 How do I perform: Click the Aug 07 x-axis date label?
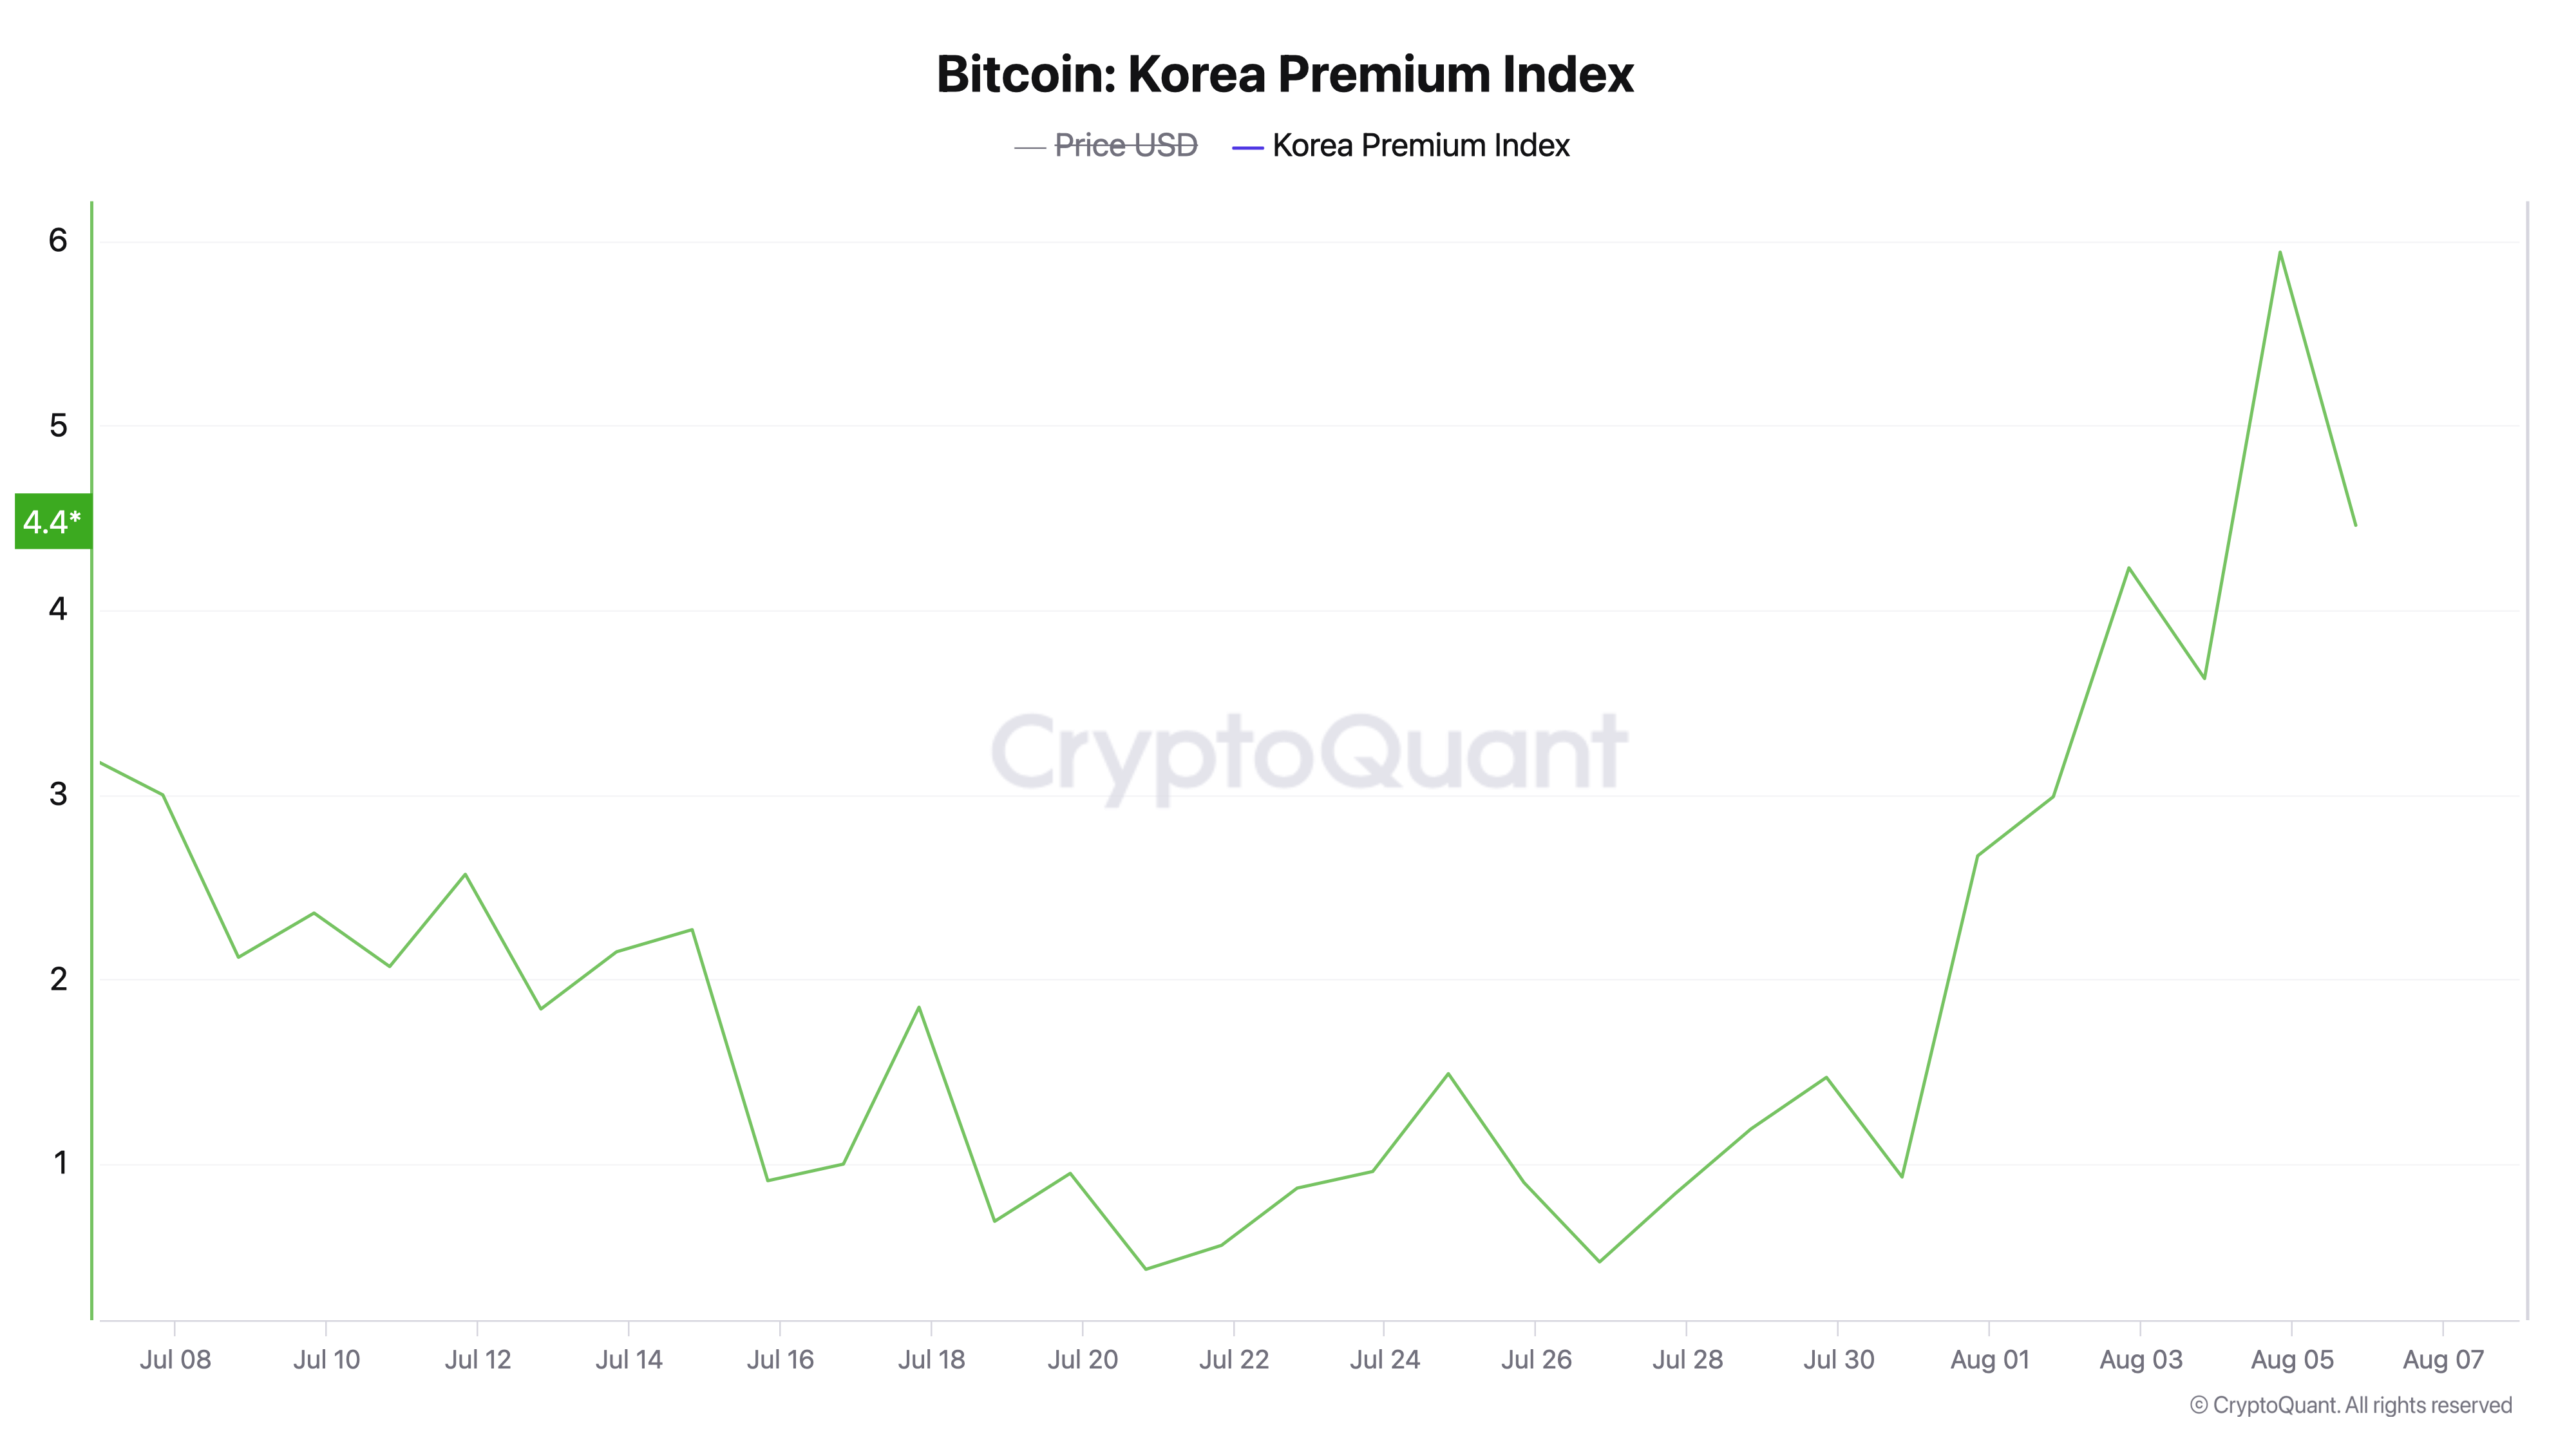click(2442, 1359)
